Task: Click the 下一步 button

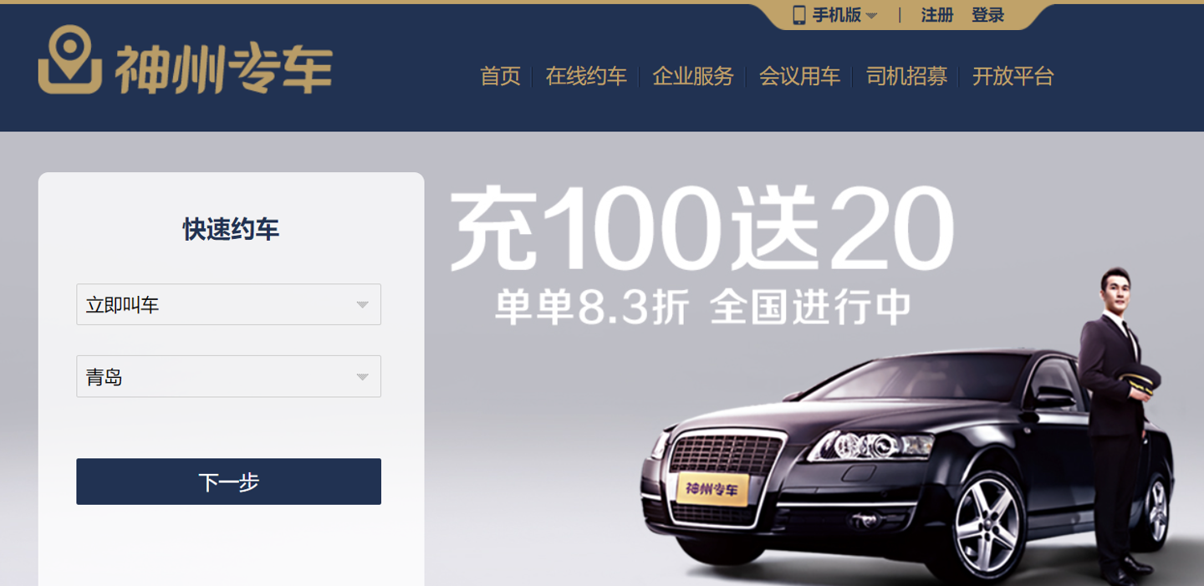Action: coord(228,482)
